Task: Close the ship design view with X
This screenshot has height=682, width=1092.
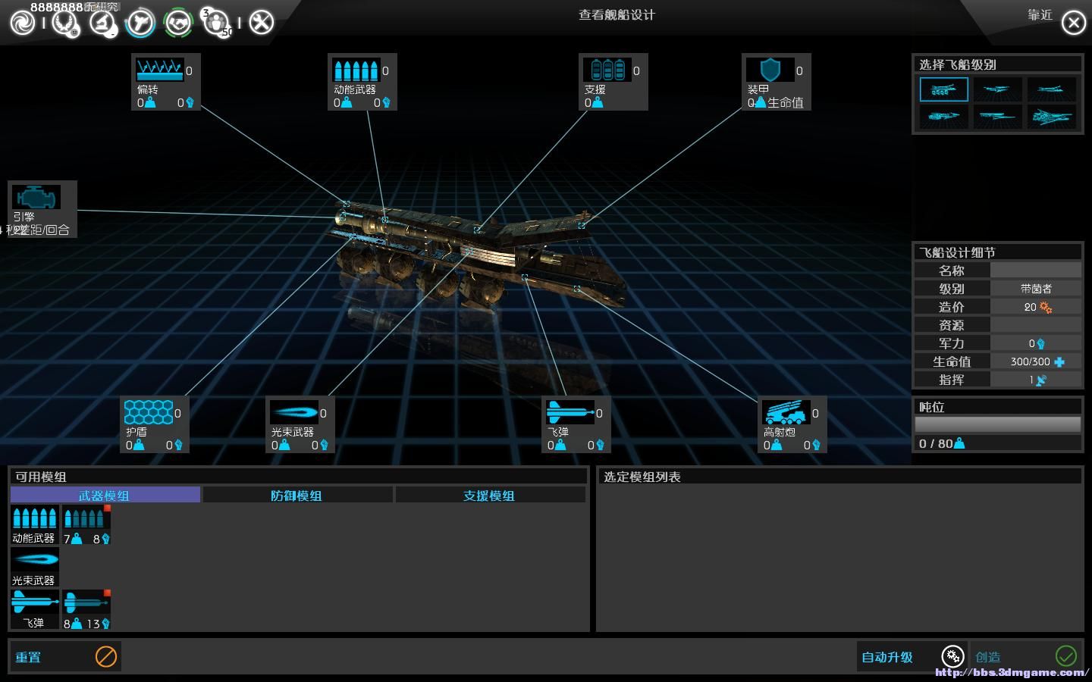Action: [x=1073, y=23]
